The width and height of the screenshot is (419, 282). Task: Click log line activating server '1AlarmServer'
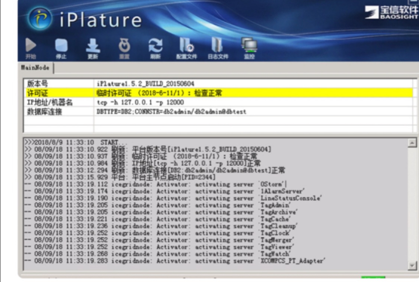click(x=165, y=191)
